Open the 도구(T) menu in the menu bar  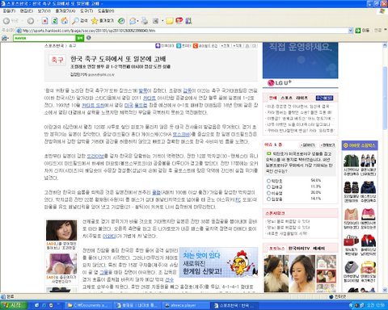point(86,10)
